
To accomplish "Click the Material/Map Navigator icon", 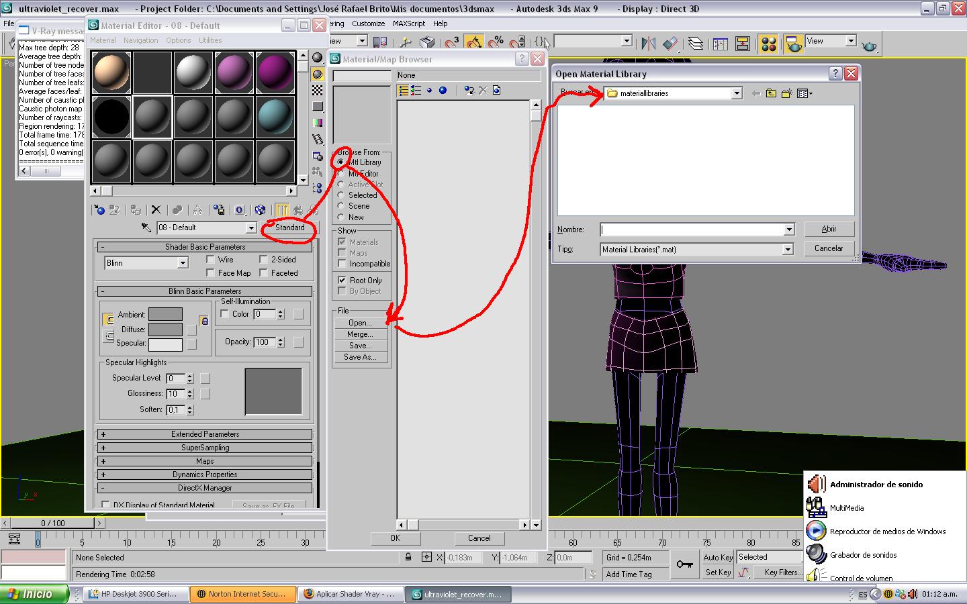I will 318,189.
